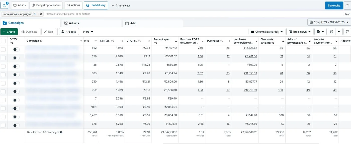Open purchases conversion value column menu arrow
The height and width of the screenshot is (144, 351).
256,41
